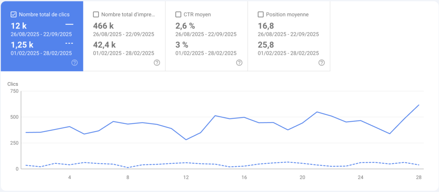Image resolution: width=439 pixels, height=192 pixels.
Task: Tick the CTR moyen checkbox
Action: point(178,15)
